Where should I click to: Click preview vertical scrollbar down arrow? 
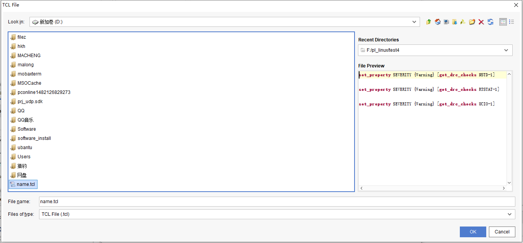509,183
